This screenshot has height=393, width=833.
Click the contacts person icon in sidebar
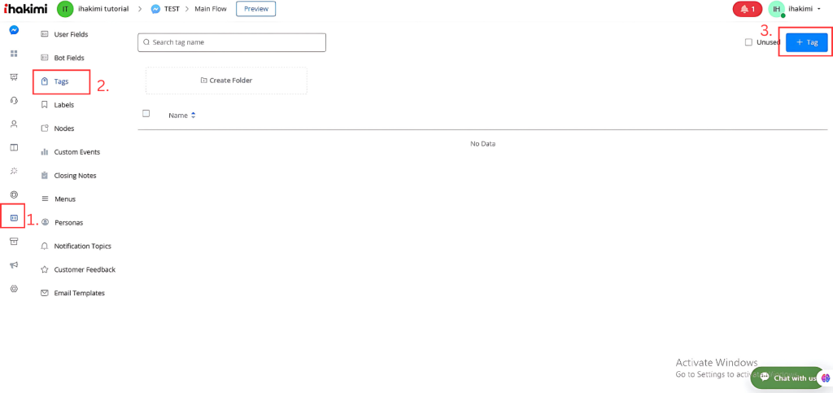pos(14,124)
